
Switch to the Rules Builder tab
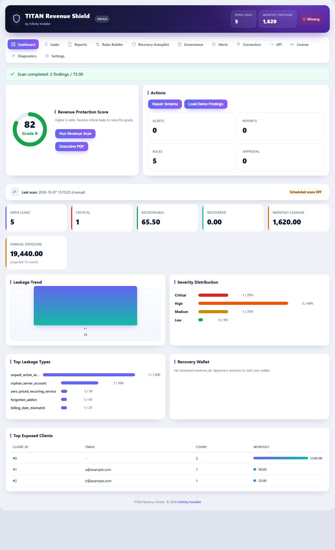click(x=109, y=45)
